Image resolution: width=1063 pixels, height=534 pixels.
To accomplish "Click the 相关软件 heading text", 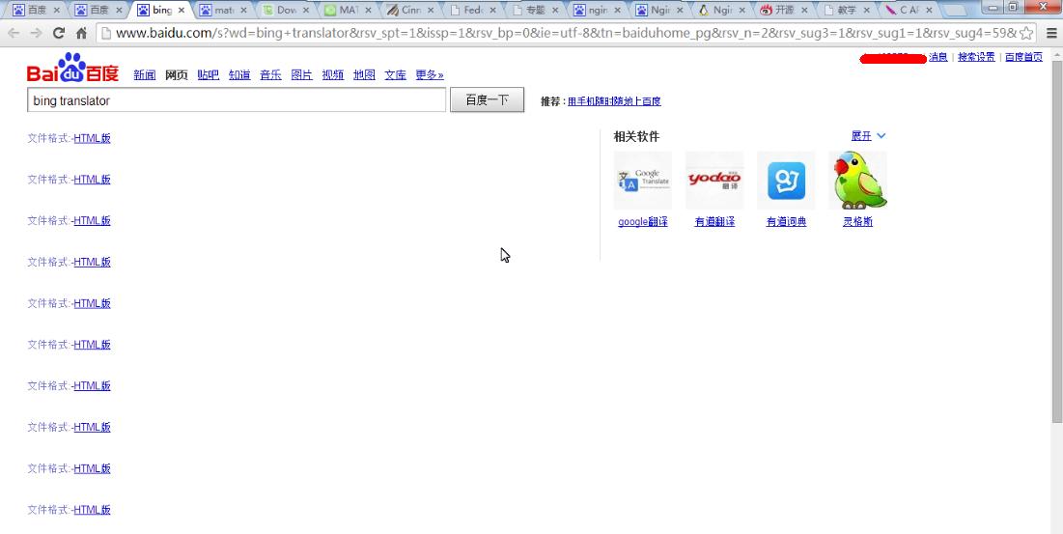I will click(636, 137).
